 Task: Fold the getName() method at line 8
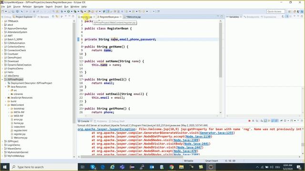point(83,47)
